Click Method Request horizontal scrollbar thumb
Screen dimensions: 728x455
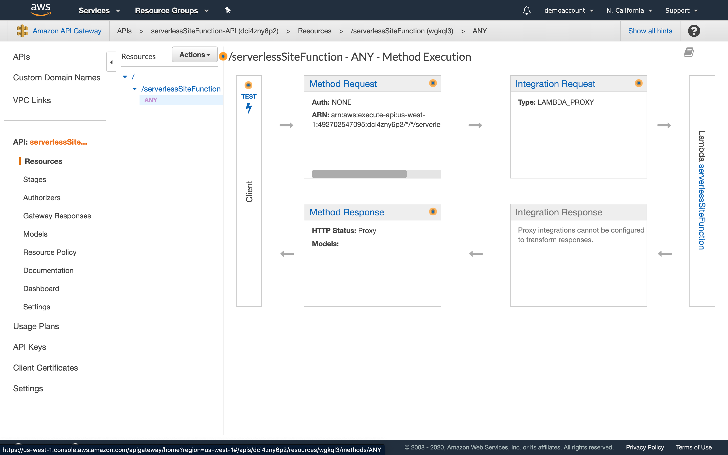tap(359, 174)
